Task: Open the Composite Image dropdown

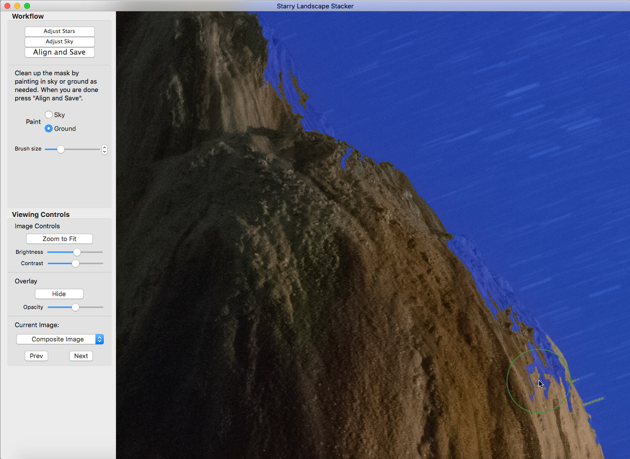Action: pyautogui.click(x=60, y=339)
